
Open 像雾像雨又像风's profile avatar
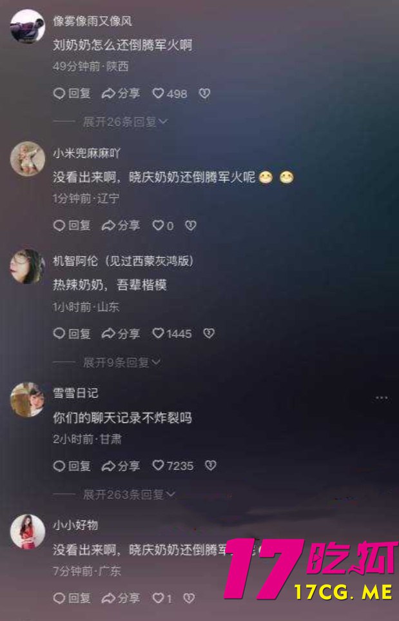[27, 26]
